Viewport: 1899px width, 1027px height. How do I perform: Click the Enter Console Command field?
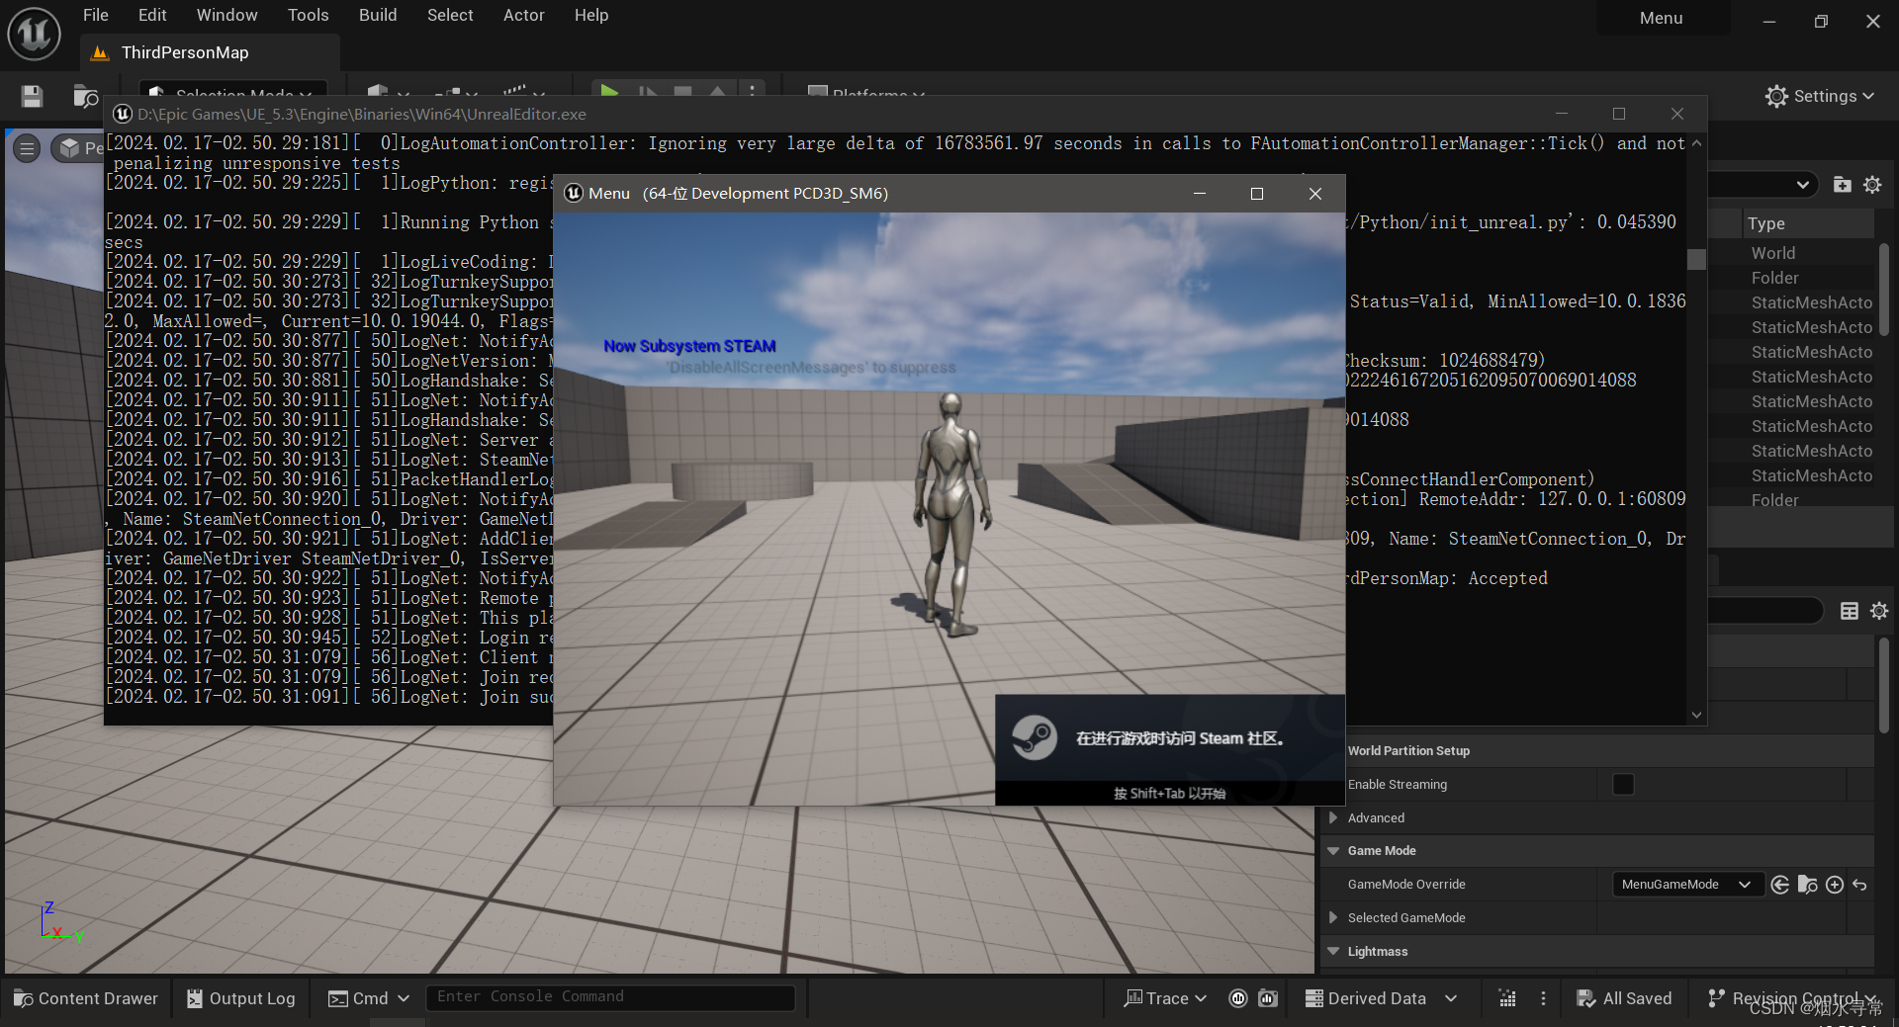tap(610, 997)
